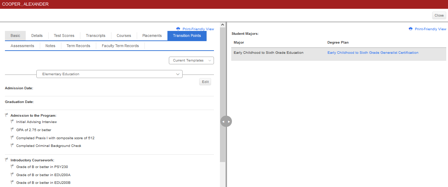Click Completed Praxis I with composite score text
The height and width of the screenshot is (187, 448).
click(x=55, y=138)
